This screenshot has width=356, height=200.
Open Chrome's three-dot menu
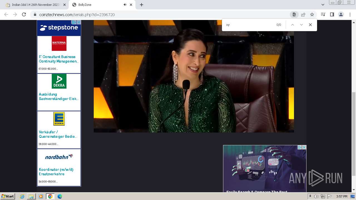pyautogui.click(x=350, y=14)
